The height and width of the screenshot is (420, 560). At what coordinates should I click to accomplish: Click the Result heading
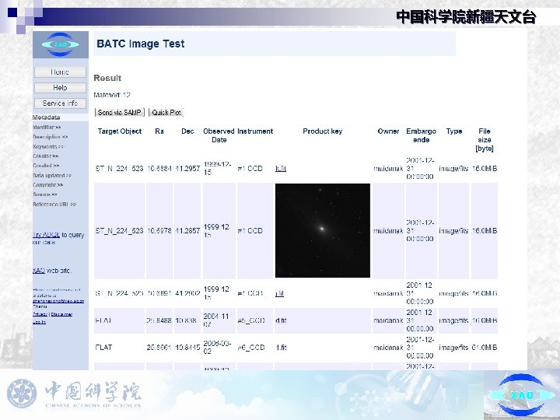click(x=107, y=78)
